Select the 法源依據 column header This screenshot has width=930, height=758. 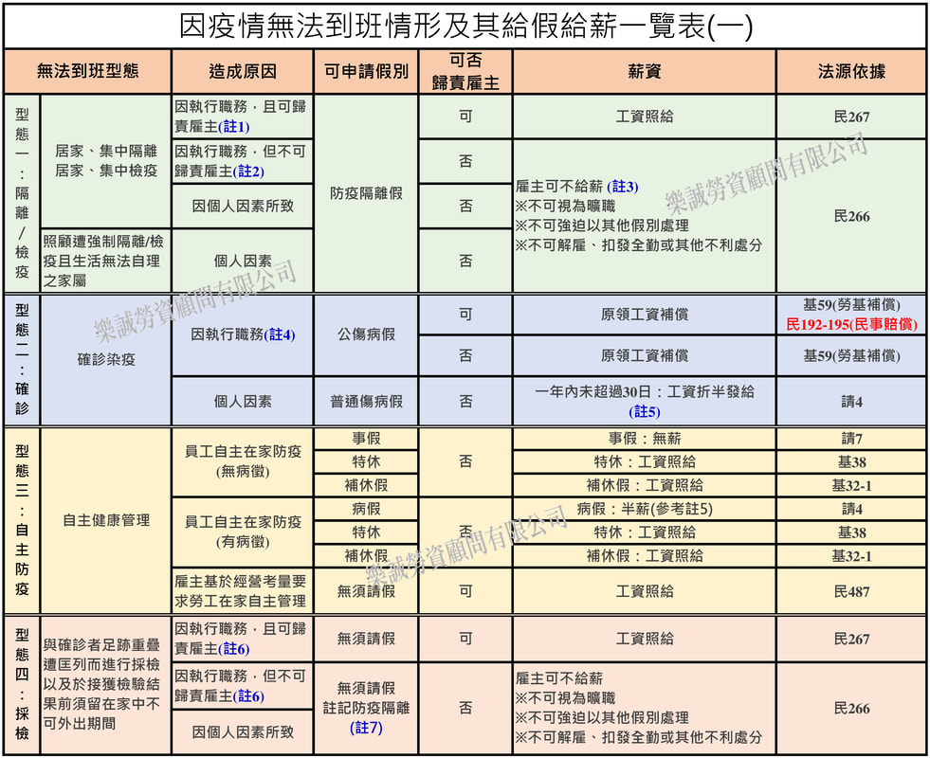click(x=851, y=71)
